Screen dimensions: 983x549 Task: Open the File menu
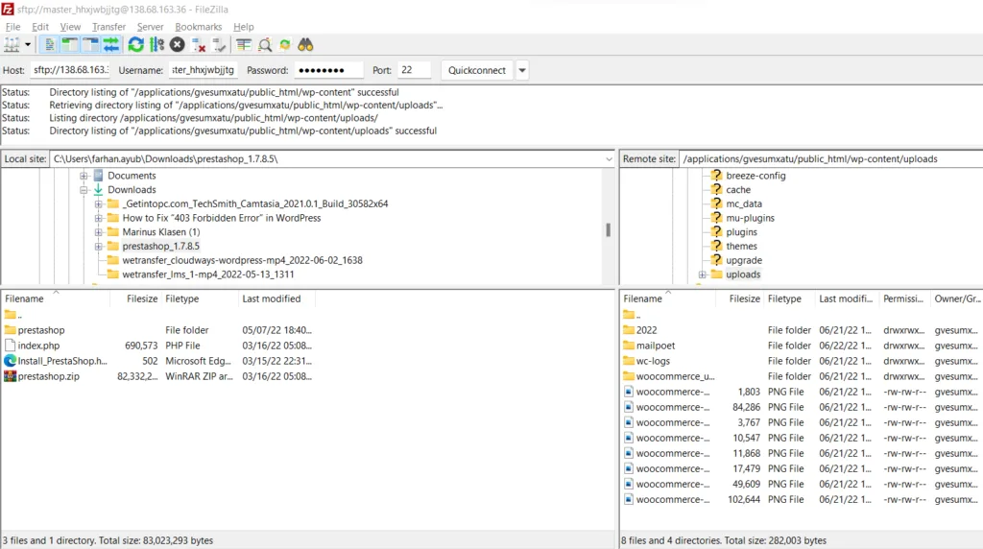(12, 27)
